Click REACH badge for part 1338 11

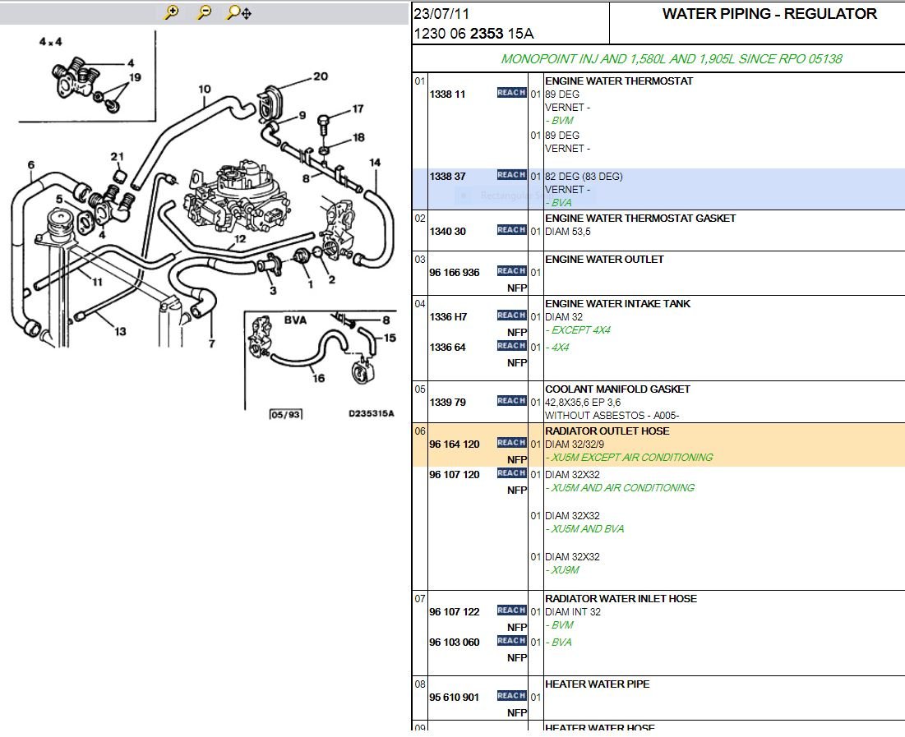tap(511, 92)
